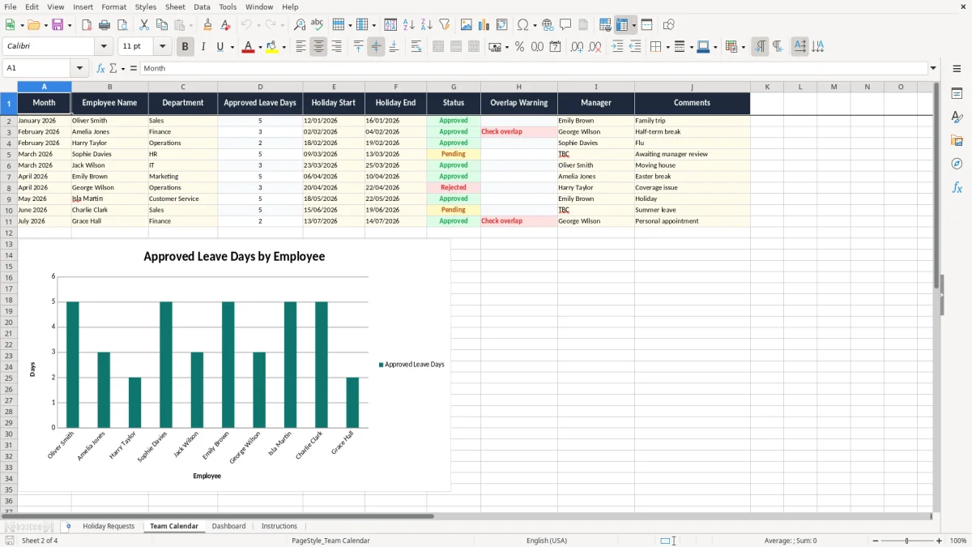Viewport: 972px width, 547px height.
Task: Open the Borders dropdown arrow
Action: (x=667, y=47)
